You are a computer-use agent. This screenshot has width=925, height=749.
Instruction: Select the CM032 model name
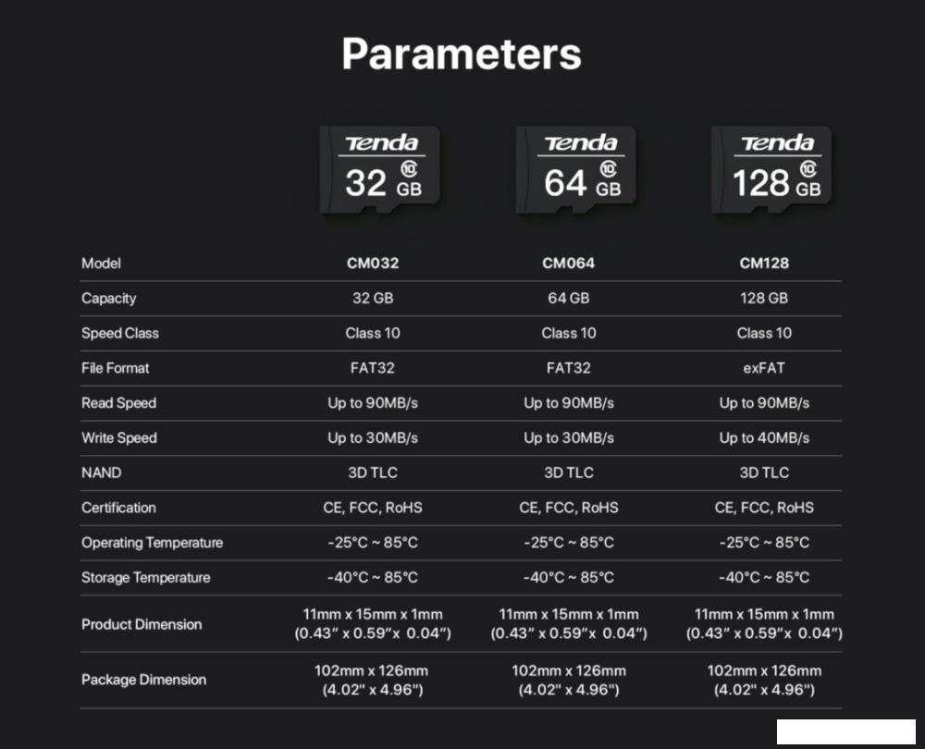(x=373, y=264)
